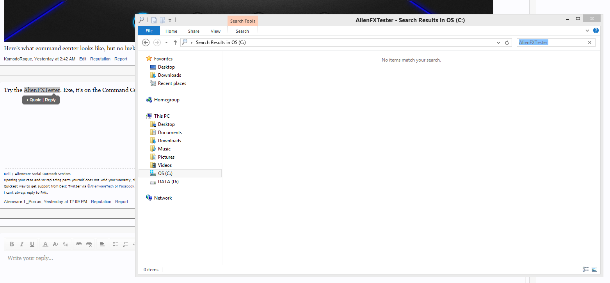Click the address bar 'Search Results in OS (C:)'
The width and height of the screenshot is (610, 283).
[221, 42]
